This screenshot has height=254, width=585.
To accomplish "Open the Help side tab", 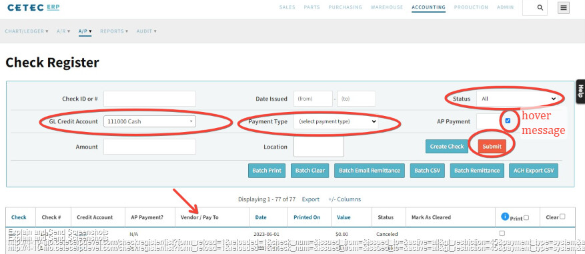I will click(580, 91).
